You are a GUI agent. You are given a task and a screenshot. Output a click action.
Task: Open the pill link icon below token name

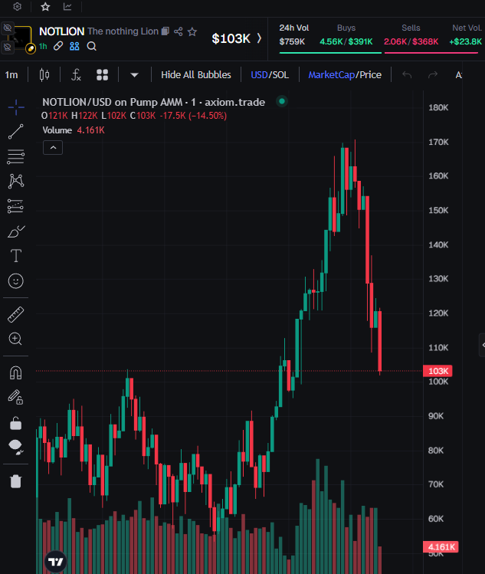tap(57, 46)
